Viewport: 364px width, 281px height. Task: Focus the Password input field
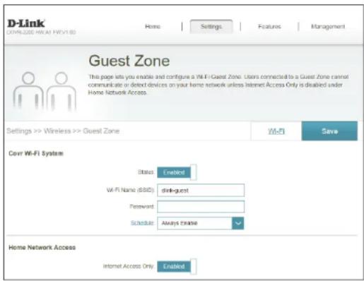[201, 207]
